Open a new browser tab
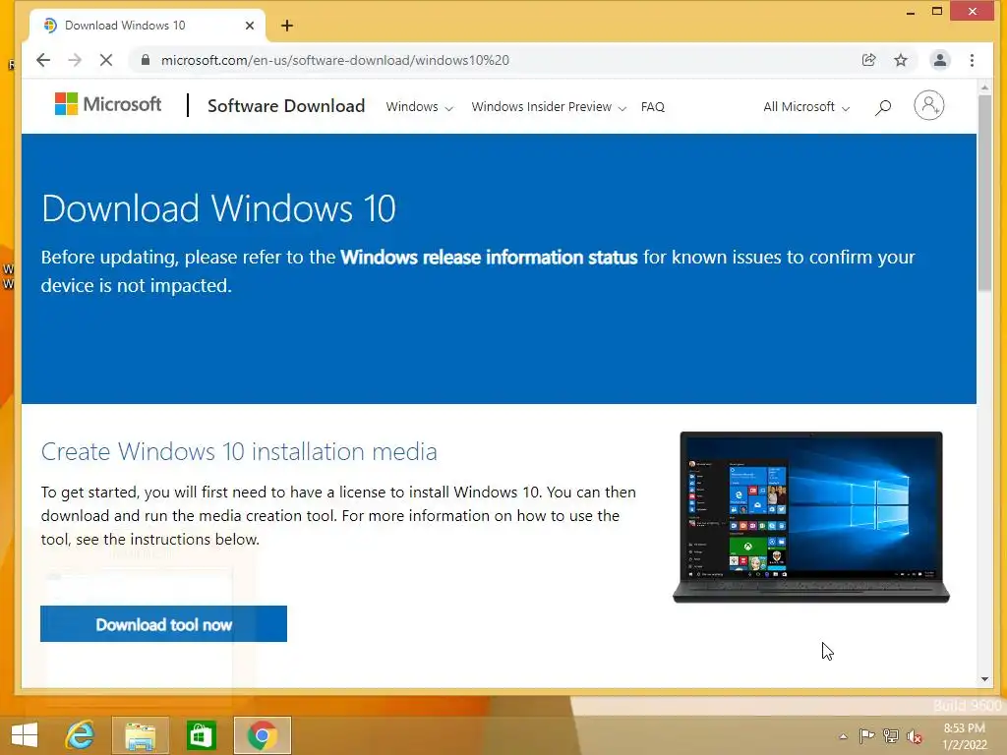Viewport: 1007px width, 755px height. [x=287, y=26]
